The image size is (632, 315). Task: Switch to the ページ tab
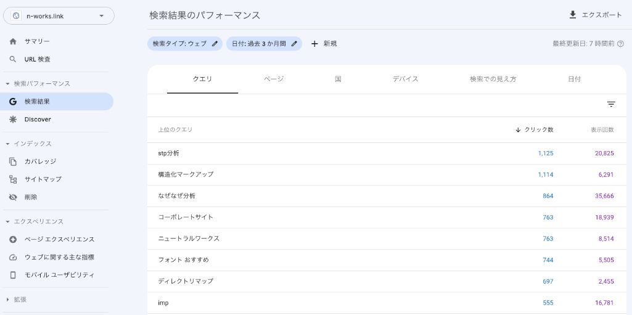[x=274, y=79]
